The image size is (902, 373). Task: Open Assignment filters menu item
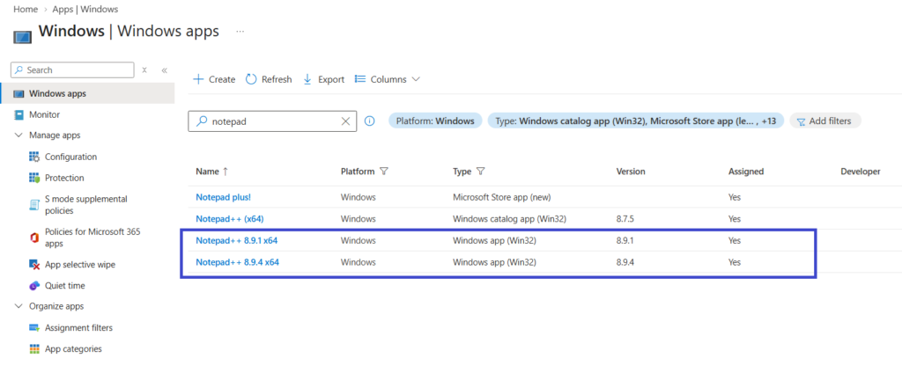point(78,328)
